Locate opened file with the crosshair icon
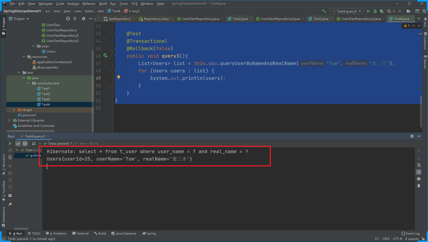 click(68, 19)
